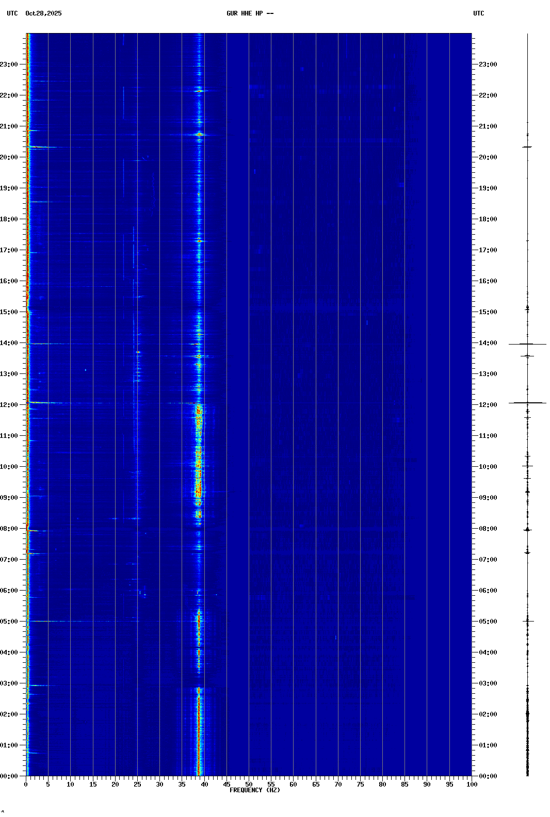
Task: Select the 05:00 time label on right axis
Action: 488,622
